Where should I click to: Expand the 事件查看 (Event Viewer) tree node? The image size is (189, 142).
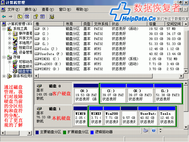click(9, 33)
